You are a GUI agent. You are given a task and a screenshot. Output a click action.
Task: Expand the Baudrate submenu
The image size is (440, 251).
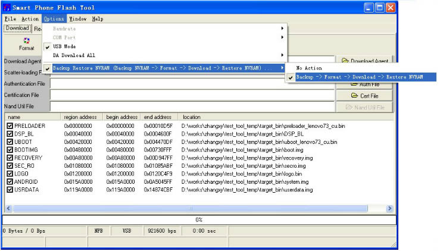(x=64, y=29)
